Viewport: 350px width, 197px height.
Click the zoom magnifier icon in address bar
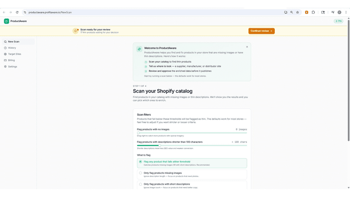(292, 12)
